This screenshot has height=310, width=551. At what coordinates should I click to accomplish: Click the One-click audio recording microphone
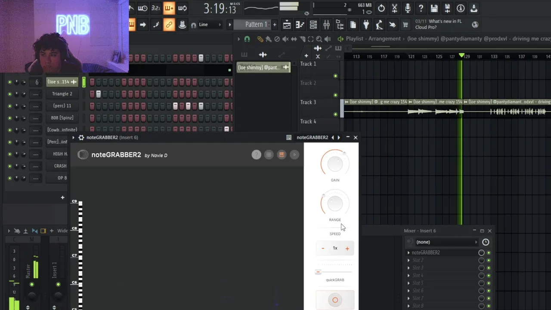coord(408,8)
